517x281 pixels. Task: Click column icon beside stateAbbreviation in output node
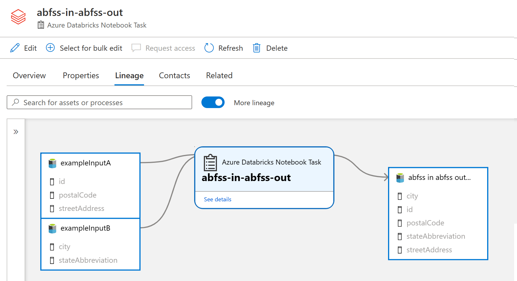[x=400, y=236]
